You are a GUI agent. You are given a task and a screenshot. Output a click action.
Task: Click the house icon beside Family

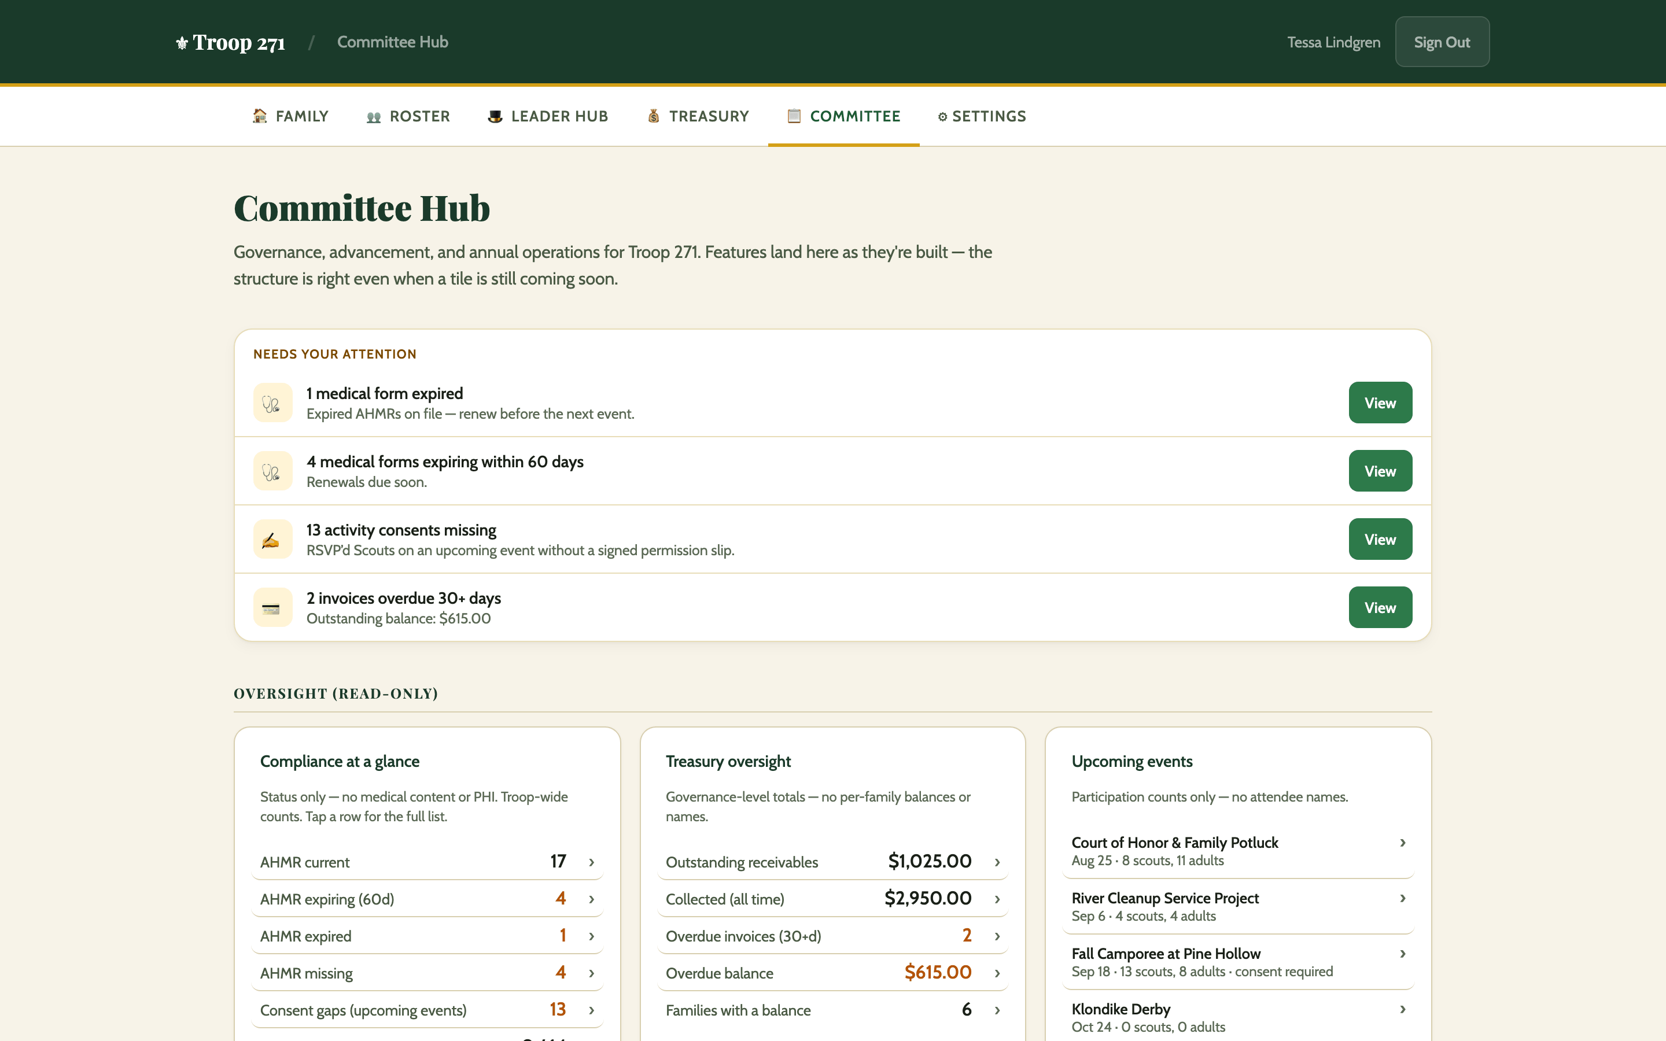click(260, 116)
